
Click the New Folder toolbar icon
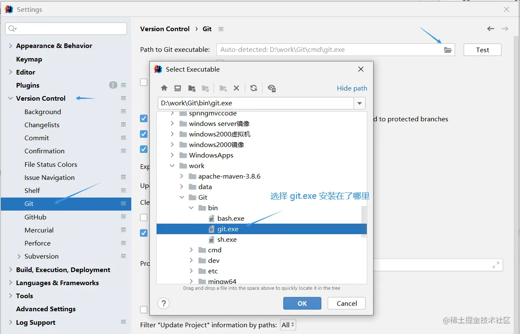223,88
